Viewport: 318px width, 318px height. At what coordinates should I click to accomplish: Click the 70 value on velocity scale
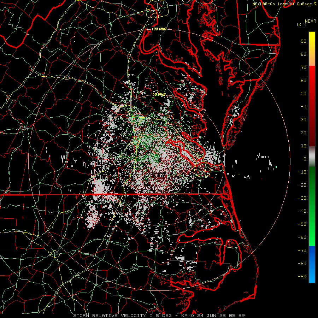pos(304,67)
